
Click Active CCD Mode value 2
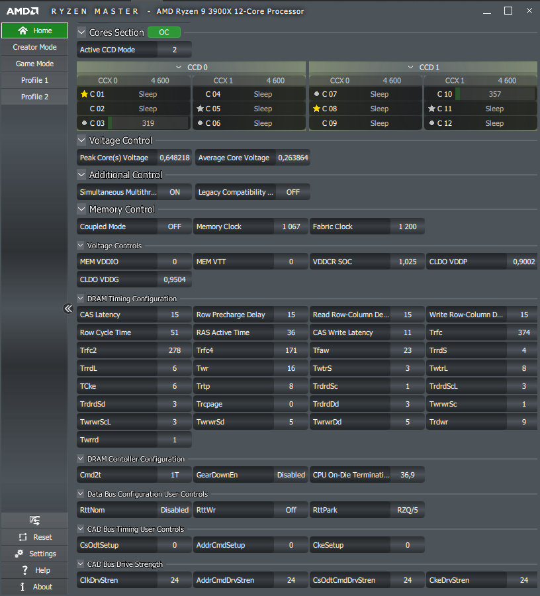click(x=175, y=50)
